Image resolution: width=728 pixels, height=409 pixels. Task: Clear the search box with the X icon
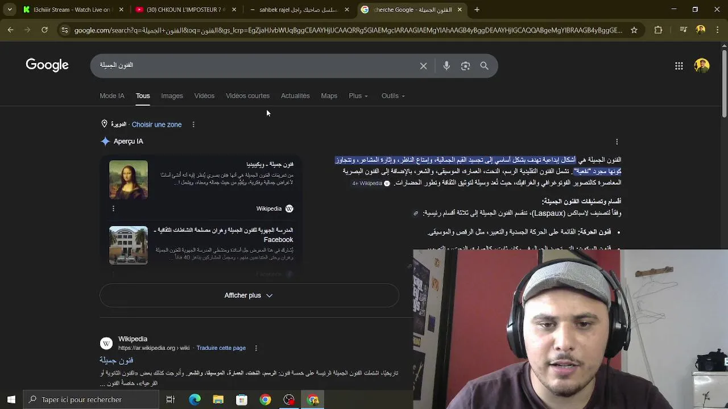423,66
